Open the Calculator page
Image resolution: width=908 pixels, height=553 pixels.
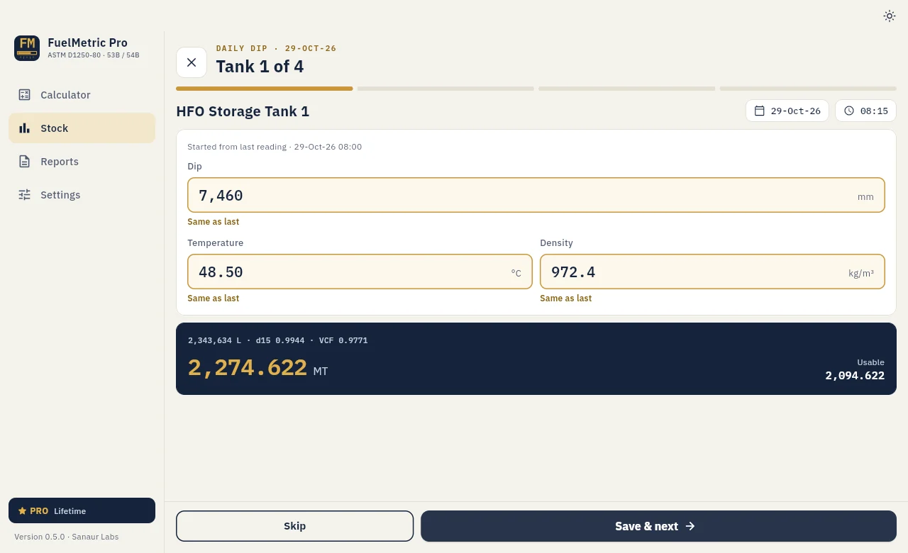point(82,95)
